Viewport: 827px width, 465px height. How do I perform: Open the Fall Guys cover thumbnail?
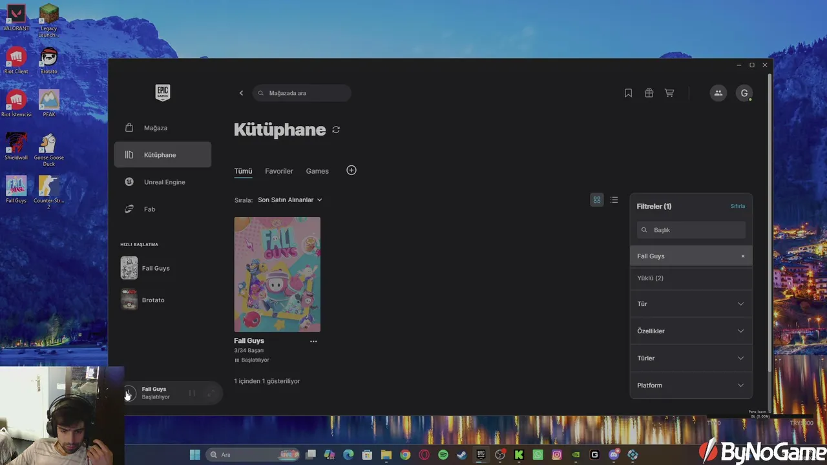(x=277, y=274)
